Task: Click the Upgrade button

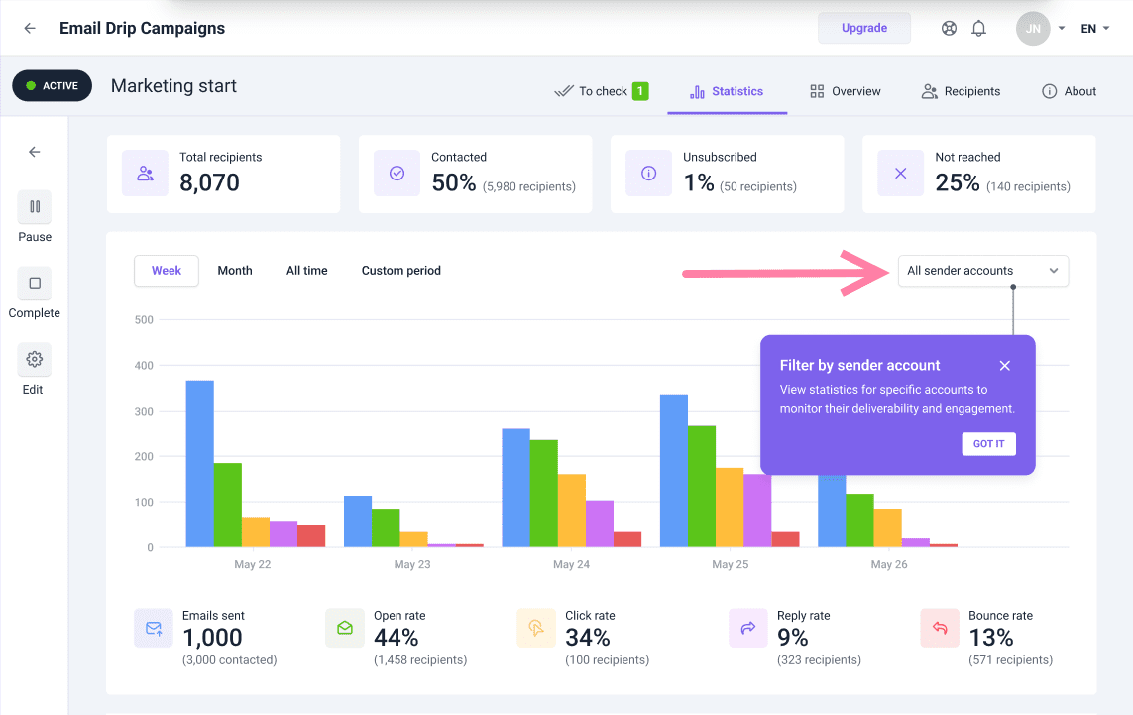Action: pyautogui.click(x=863, y=28)
